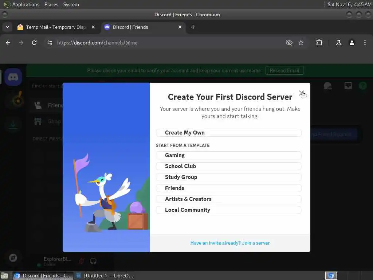Open the Join a server invite link
This screenshot has width=373, height=280.
[230, 243]
